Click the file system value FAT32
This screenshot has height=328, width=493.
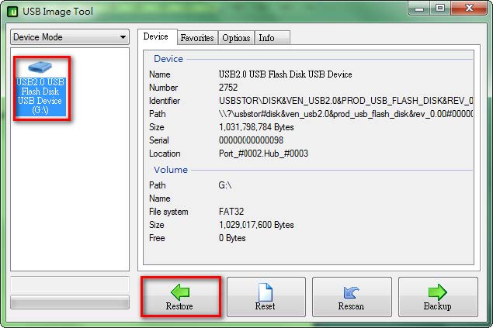click(231, 212)
